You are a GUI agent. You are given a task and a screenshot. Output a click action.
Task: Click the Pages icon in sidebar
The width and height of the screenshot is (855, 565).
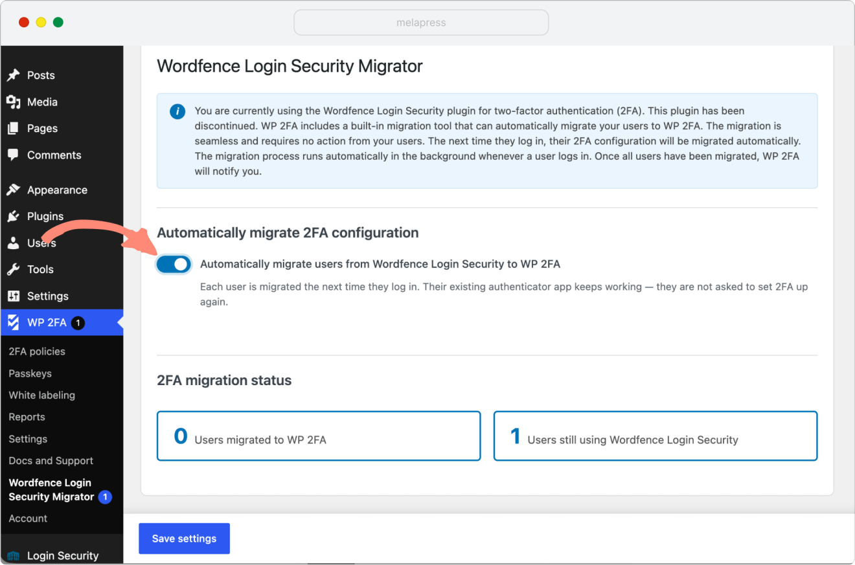point(13,128)
